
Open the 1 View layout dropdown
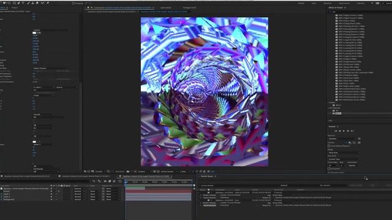click(184, 172)
